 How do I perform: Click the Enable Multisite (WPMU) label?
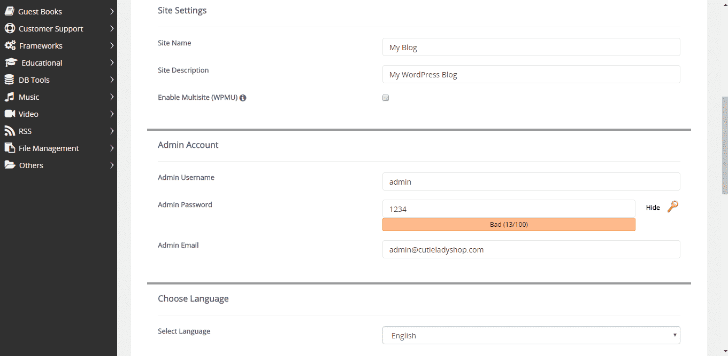tap(197, 98)
